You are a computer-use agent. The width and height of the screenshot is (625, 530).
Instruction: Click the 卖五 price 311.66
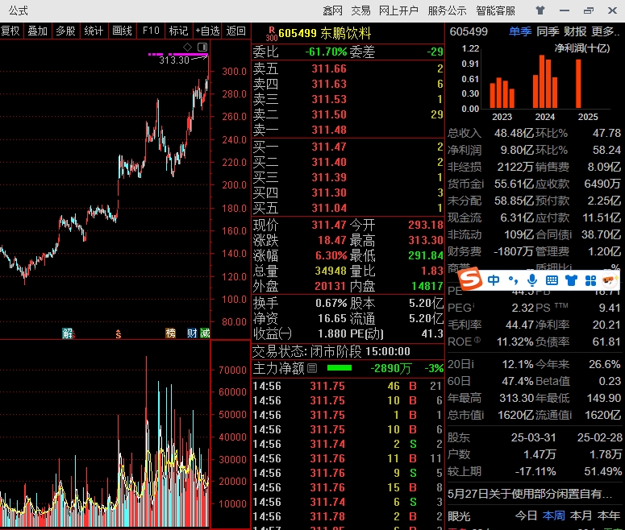point(329,69)
